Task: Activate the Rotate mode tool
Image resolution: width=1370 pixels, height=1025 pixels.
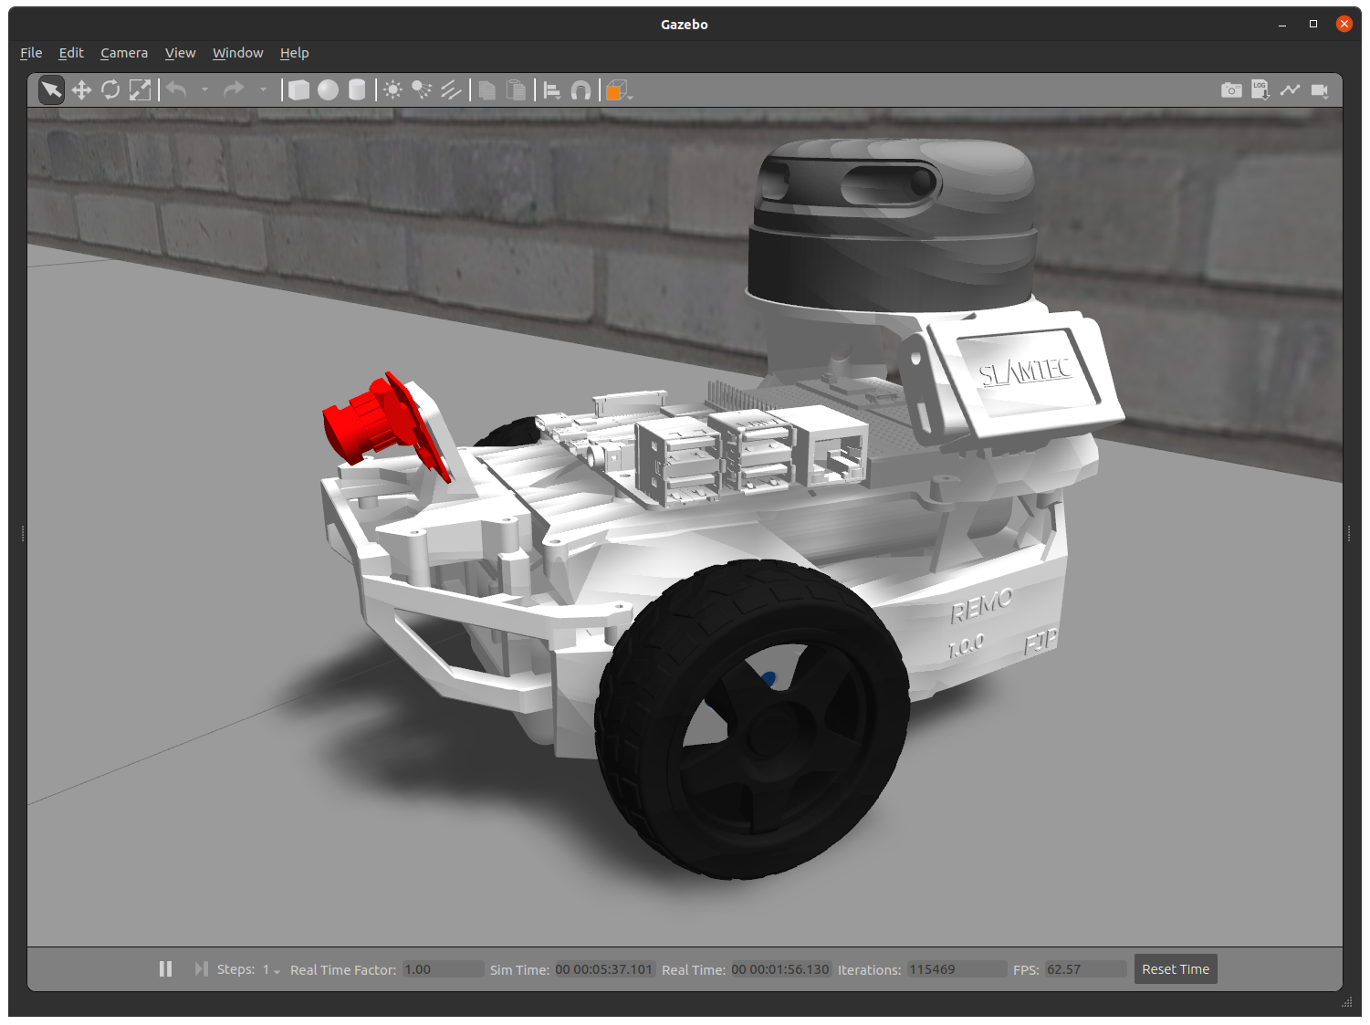Action: [110, 89]
